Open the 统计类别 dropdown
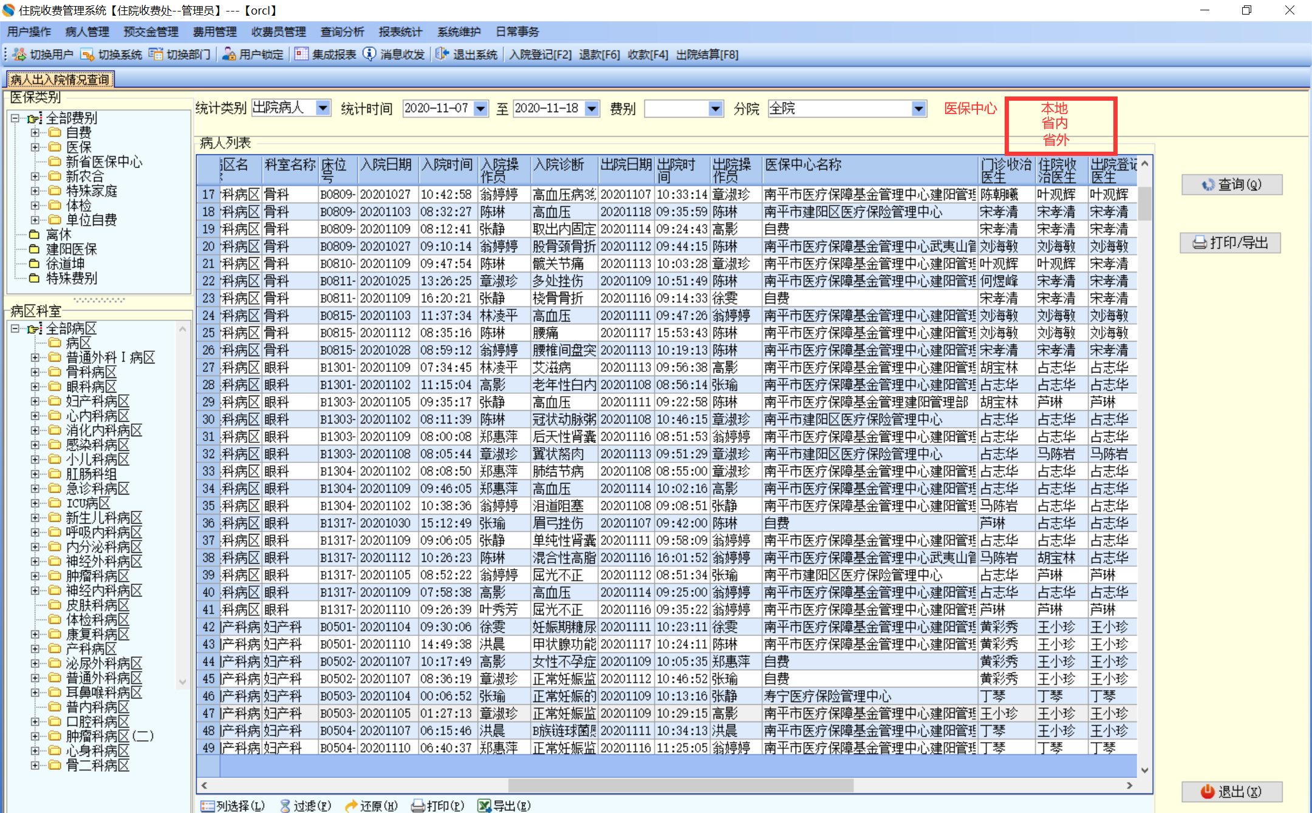 click(x=323, y=108)
